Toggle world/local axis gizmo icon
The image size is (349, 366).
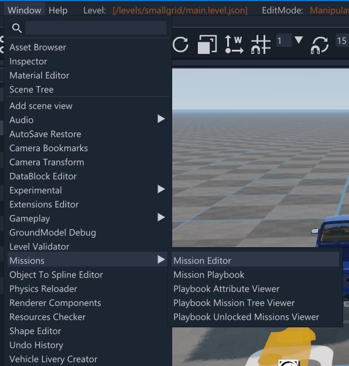tap(234, 45)
